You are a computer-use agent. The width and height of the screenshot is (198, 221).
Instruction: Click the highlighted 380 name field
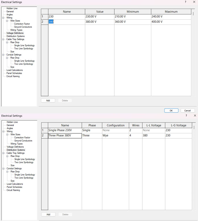pos(51,22)
